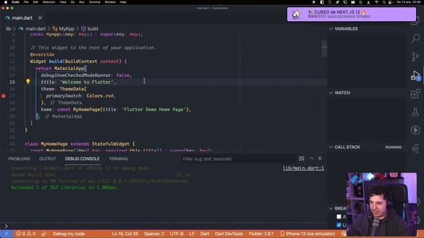The height and width of the screenshot is (238, 424).
Task: Change file encoding UTF-8
Action: pyautogui.click(x=177, y=233)
